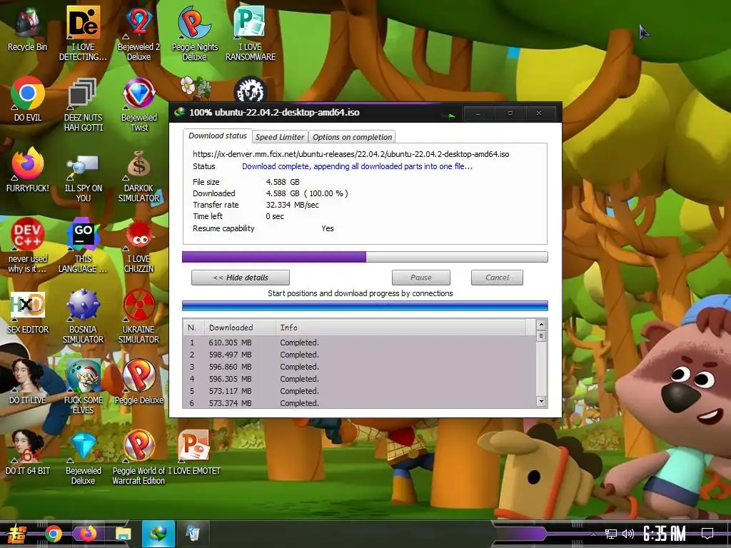Click the ubuntu ISO download URL text
The image size is (731, 548).
pyautogui.click(x=351, y=154)
